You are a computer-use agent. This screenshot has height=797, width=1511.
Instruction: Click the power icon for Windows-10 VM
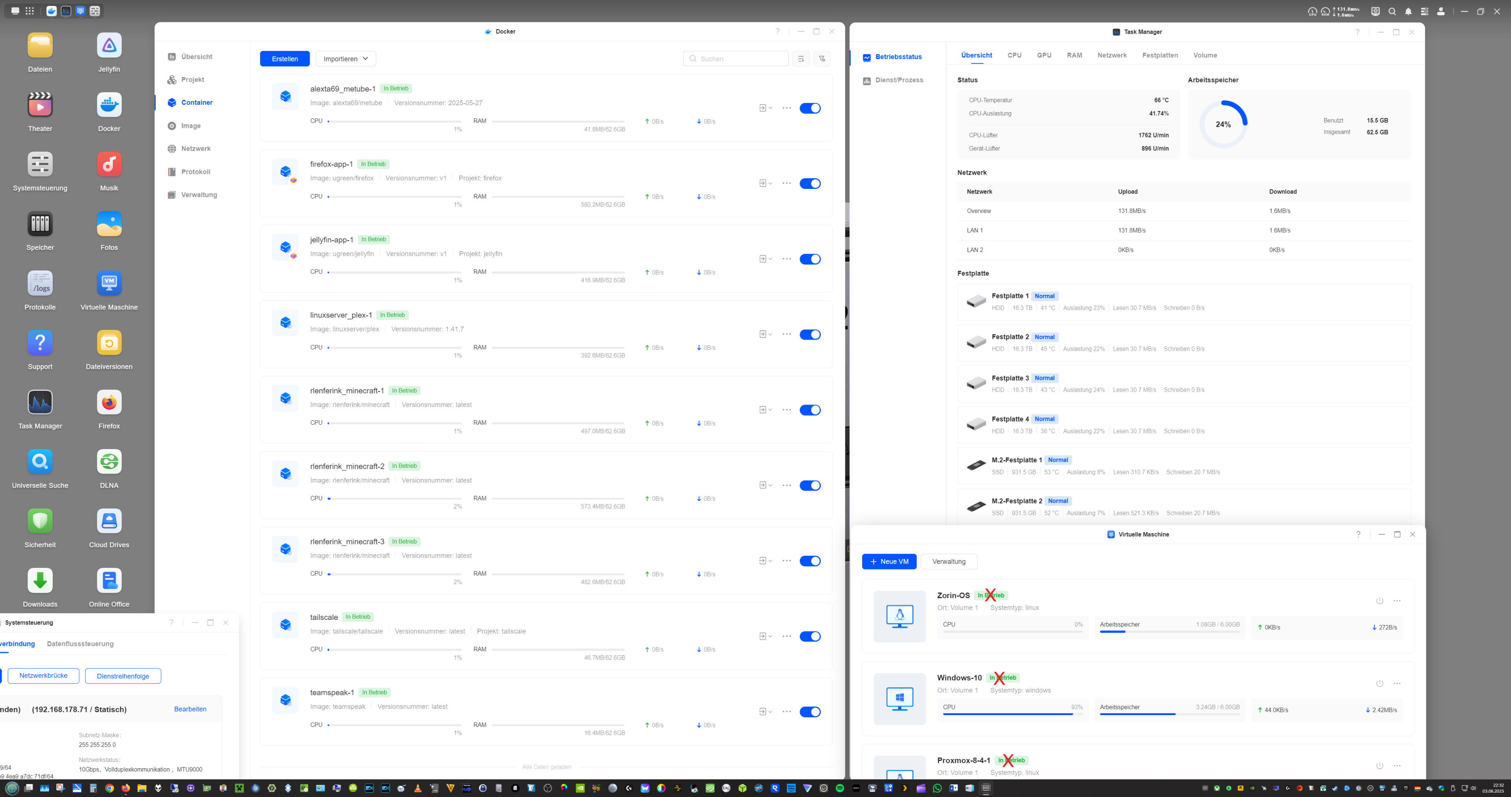(1379, 684)
